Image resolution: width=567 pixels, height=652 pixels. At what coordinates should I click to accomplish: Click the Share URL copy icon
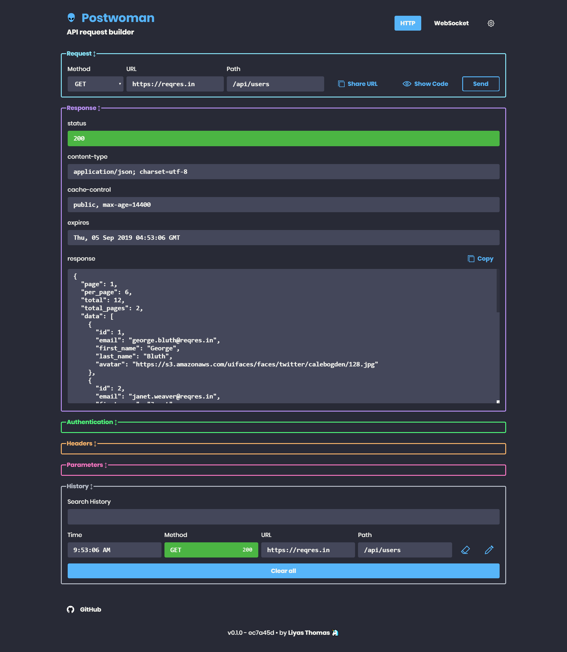(x=341, y=84)
